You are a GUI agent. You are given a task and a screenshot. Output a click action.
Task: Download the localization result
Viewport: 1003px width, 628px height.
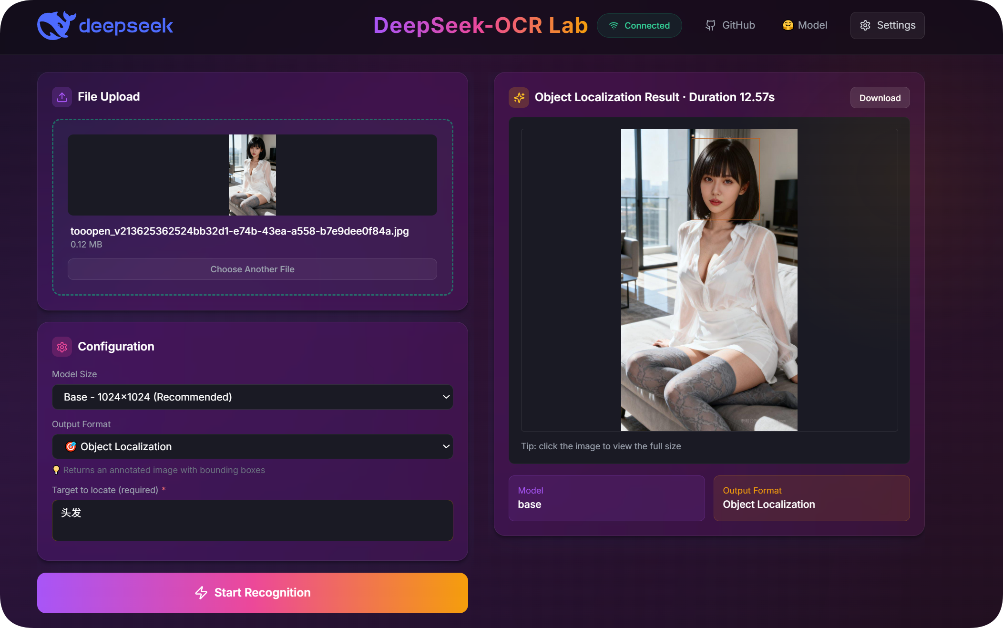click(x=880, y=97)
